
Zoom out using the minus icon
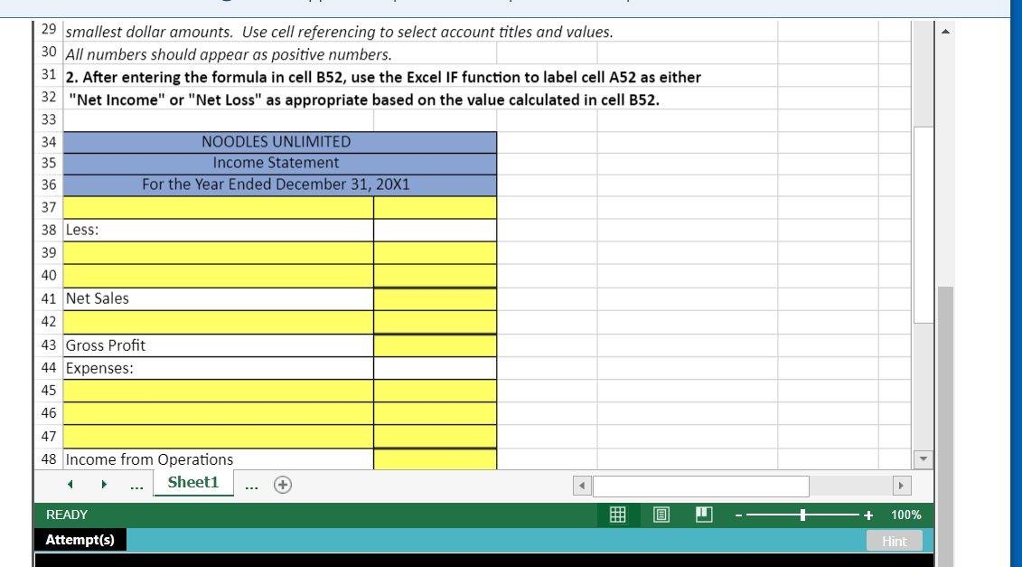[738, 515]
